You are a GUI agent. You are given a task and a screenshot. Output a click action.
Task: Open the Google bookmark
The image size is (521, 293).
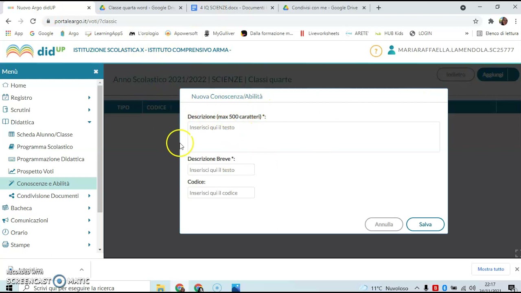click(x=42, y=33)
